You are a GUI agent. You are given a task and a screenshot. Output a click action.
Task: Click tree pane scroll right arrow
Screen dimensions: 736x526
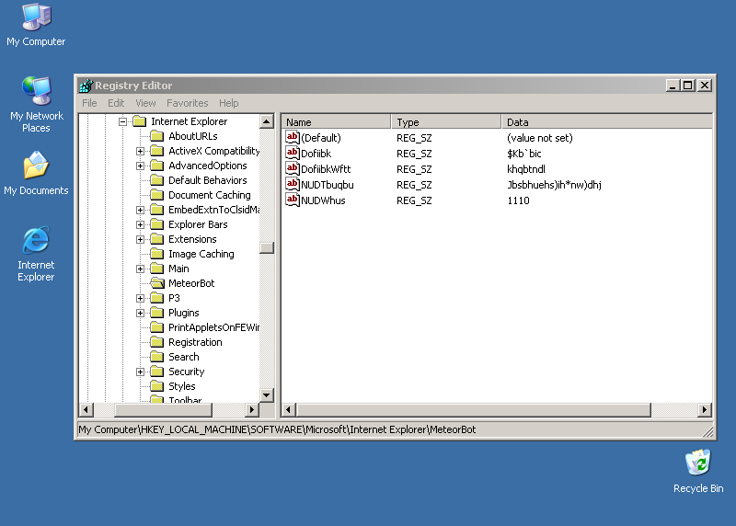tap(252, 409)
